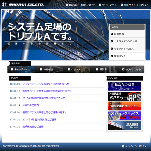Image resolution: width=151 pixels, height=151 pixels.
Task: Select 鋼製束 product tab
Action: tap(103, 69)
